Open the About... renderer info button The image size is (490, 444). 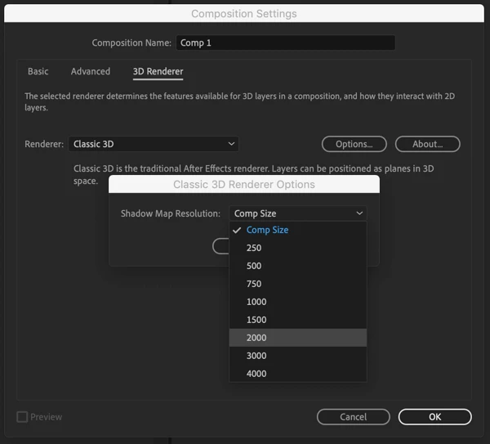coord(427,144)
